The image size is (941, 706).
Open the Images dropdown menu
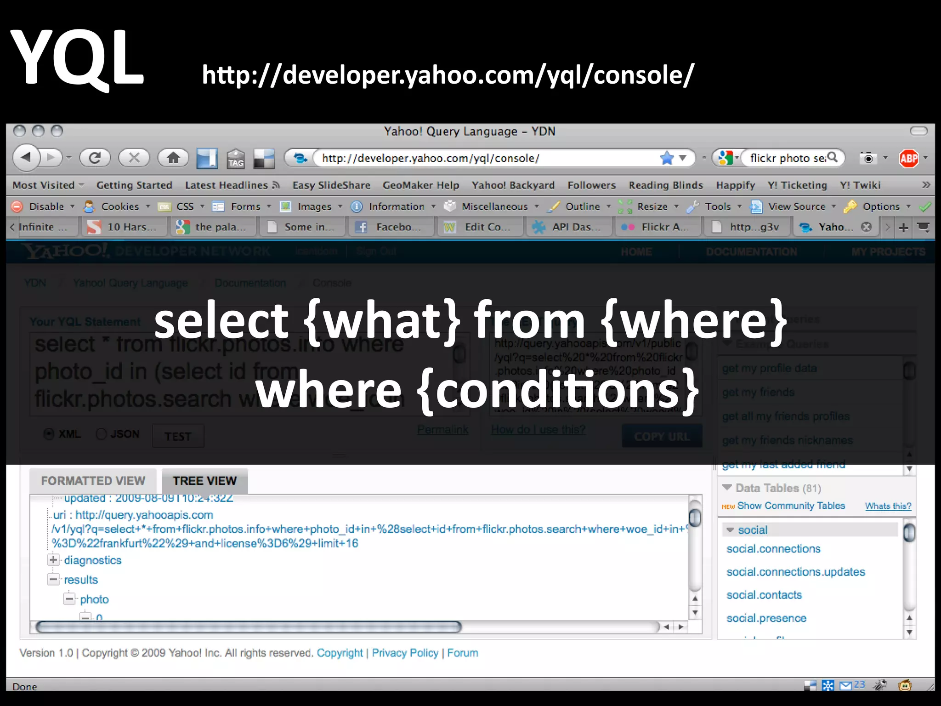[x=312, y=206]
